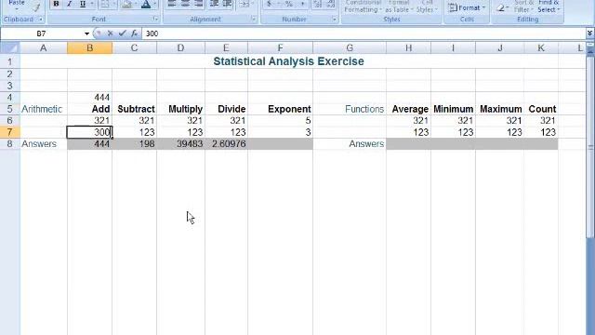Viewport: 595px width, 335px height.
Task: Select the 'Exponent' header cell
Action: [x=281, y=110]
